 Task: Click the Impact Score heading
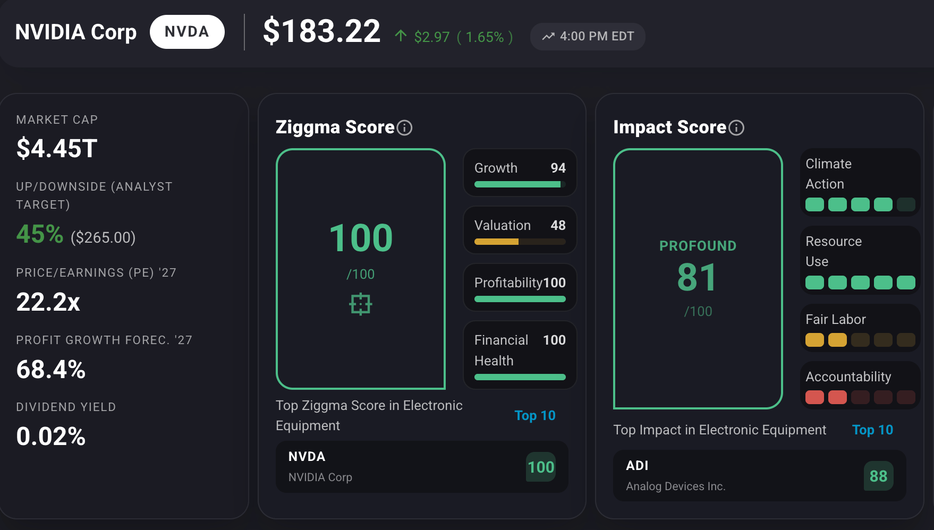click(x=670, y=127)
